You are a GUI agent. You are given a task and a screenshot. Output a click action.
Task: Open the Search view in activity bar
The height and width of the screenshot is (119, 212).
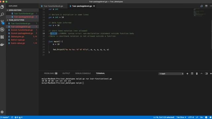2,14
